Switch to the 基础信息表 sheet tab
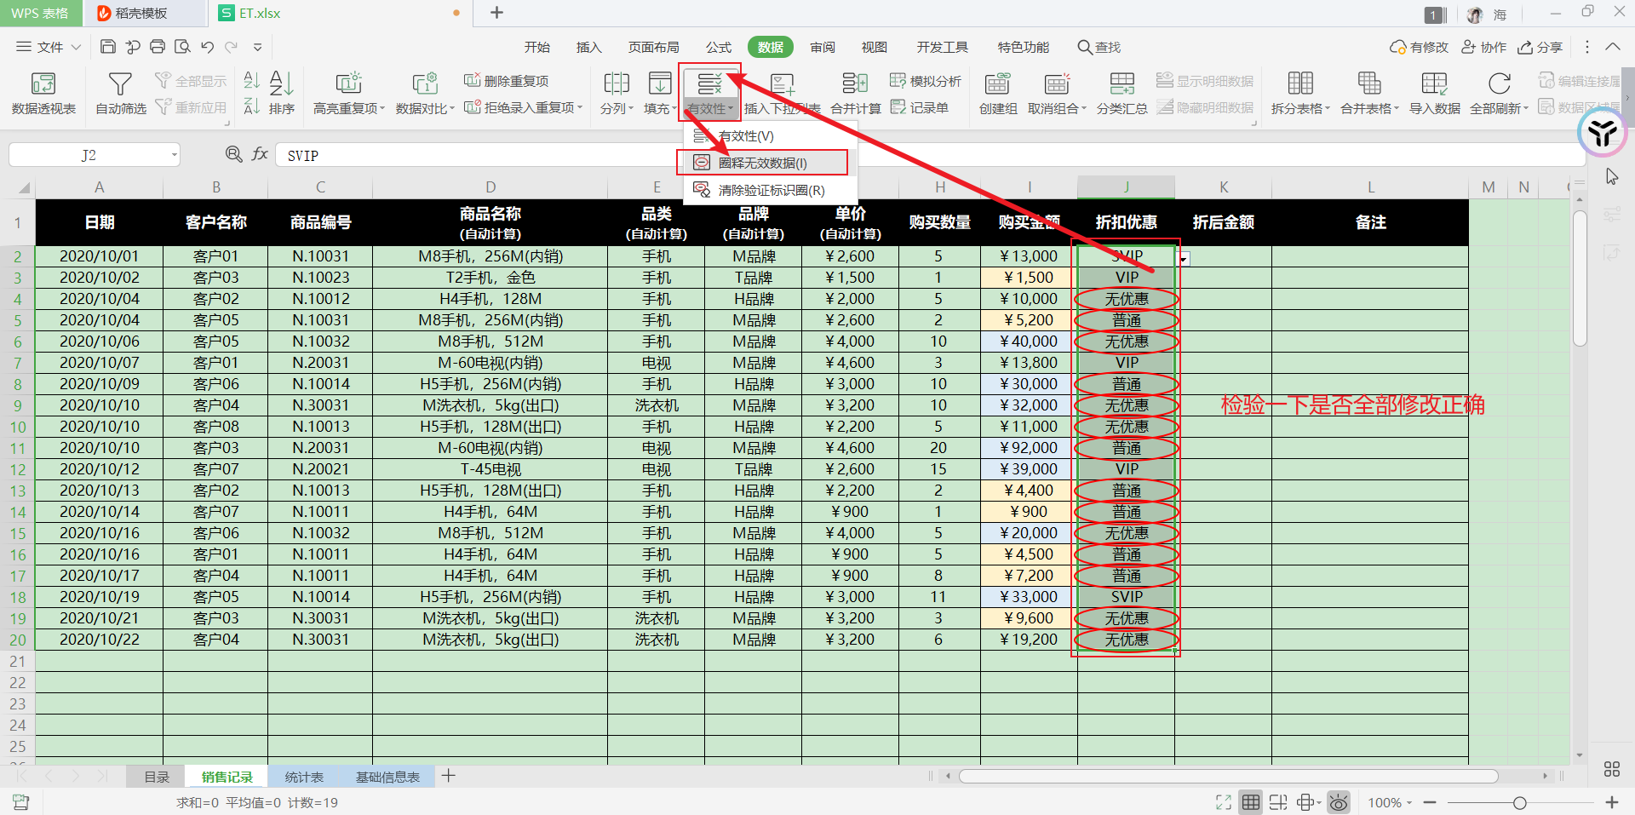Screen dimensions: 1635x815 coord(387,777)
